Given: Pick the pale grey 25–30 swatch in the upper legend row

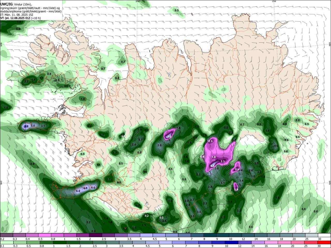Looking at the screenshot, I should pos(311,235).
